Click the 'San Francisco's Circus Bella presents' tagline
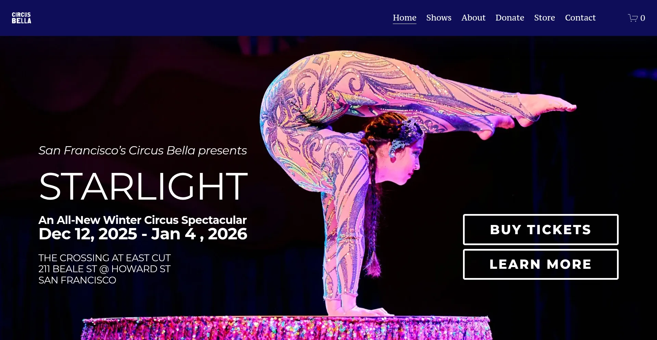The height and width of the screenshot is (340, 657). click(142, 151)
